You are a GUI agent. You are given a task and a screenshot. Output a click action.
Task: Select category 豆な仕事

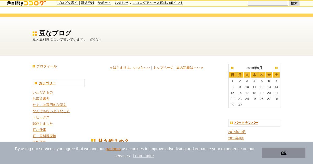tap(39, 130)
